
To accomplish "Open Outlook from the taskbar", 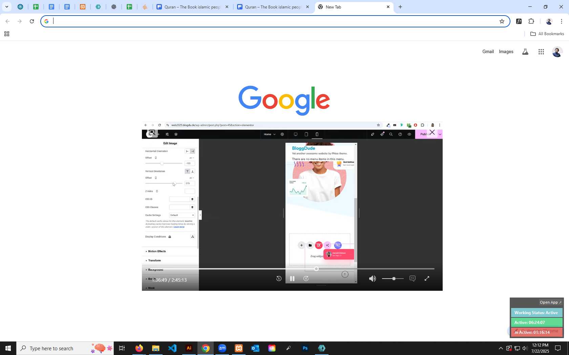I will point(255,348).
